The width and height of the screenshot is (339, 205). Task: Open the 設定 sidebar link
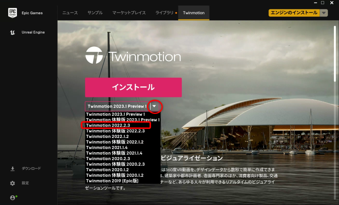25,183
